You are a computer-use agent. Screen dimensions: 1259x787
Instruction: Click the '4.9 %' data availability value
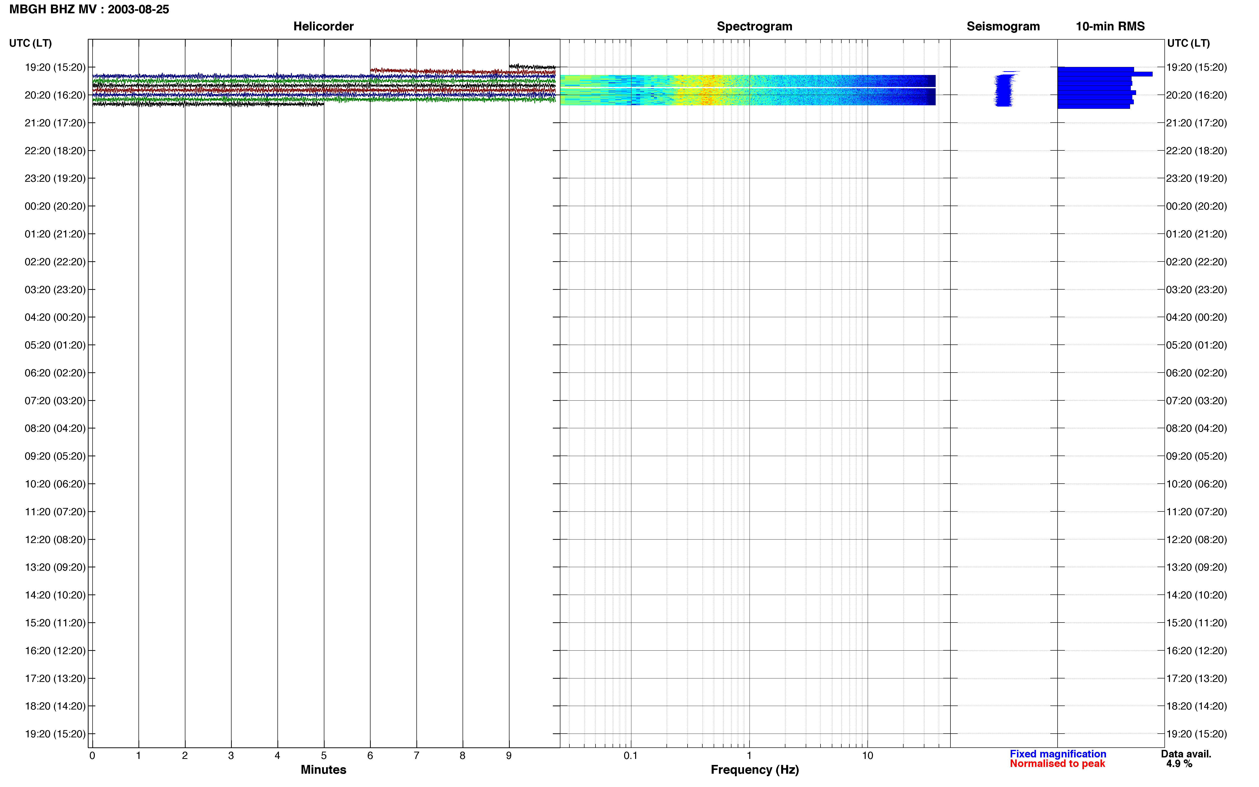tap(1179, 764)
